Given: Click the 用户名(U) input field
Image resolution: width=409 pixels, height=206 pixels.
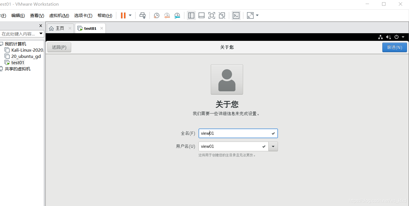Looking at the screenshot, I should (x=233, y=146).
